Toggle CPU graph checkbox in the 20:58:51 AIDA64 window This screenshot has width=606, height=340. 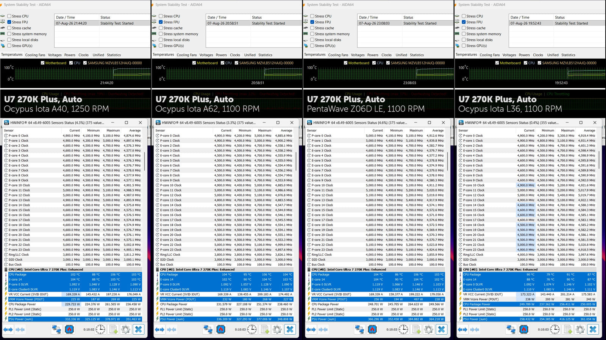[x=223, y=63]
